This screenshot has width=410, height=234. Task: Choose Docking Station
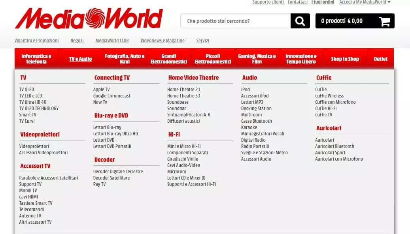256,108
